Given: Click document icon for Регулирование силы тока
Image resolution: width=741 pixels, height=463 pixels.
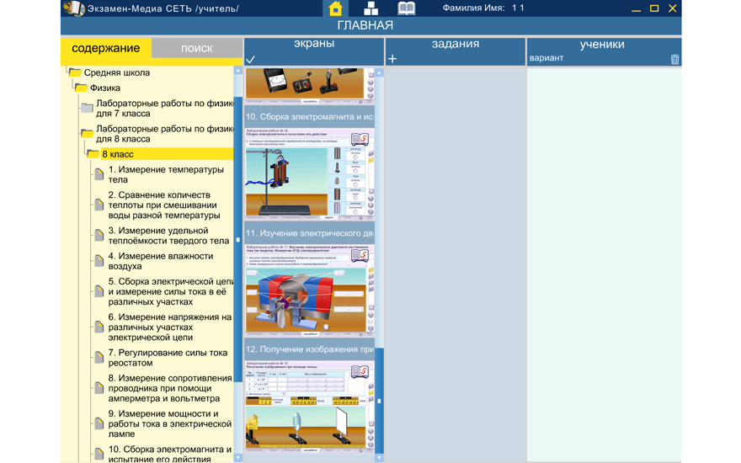Looking at the screenshot, I should coord(99,358).
